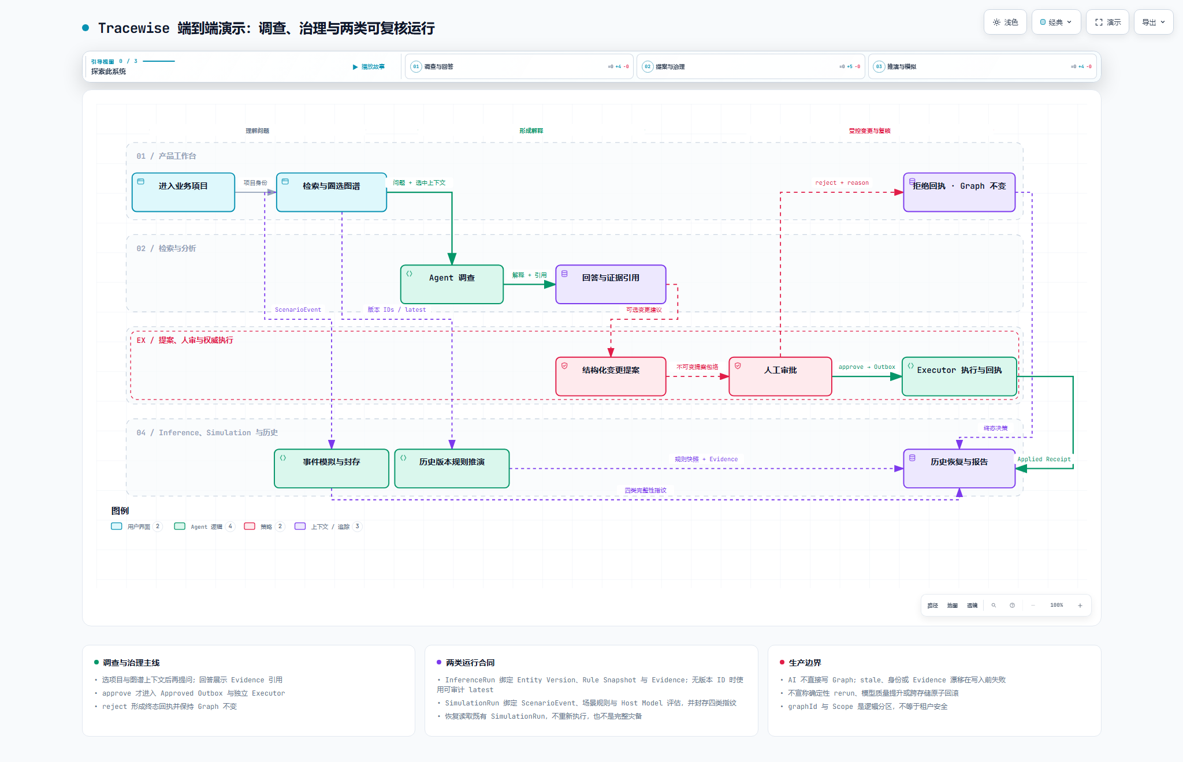The width and height of the screenshot is (1183, 762).
Task: Click the 终态决策 edge label
Action: tap(995, 428)
